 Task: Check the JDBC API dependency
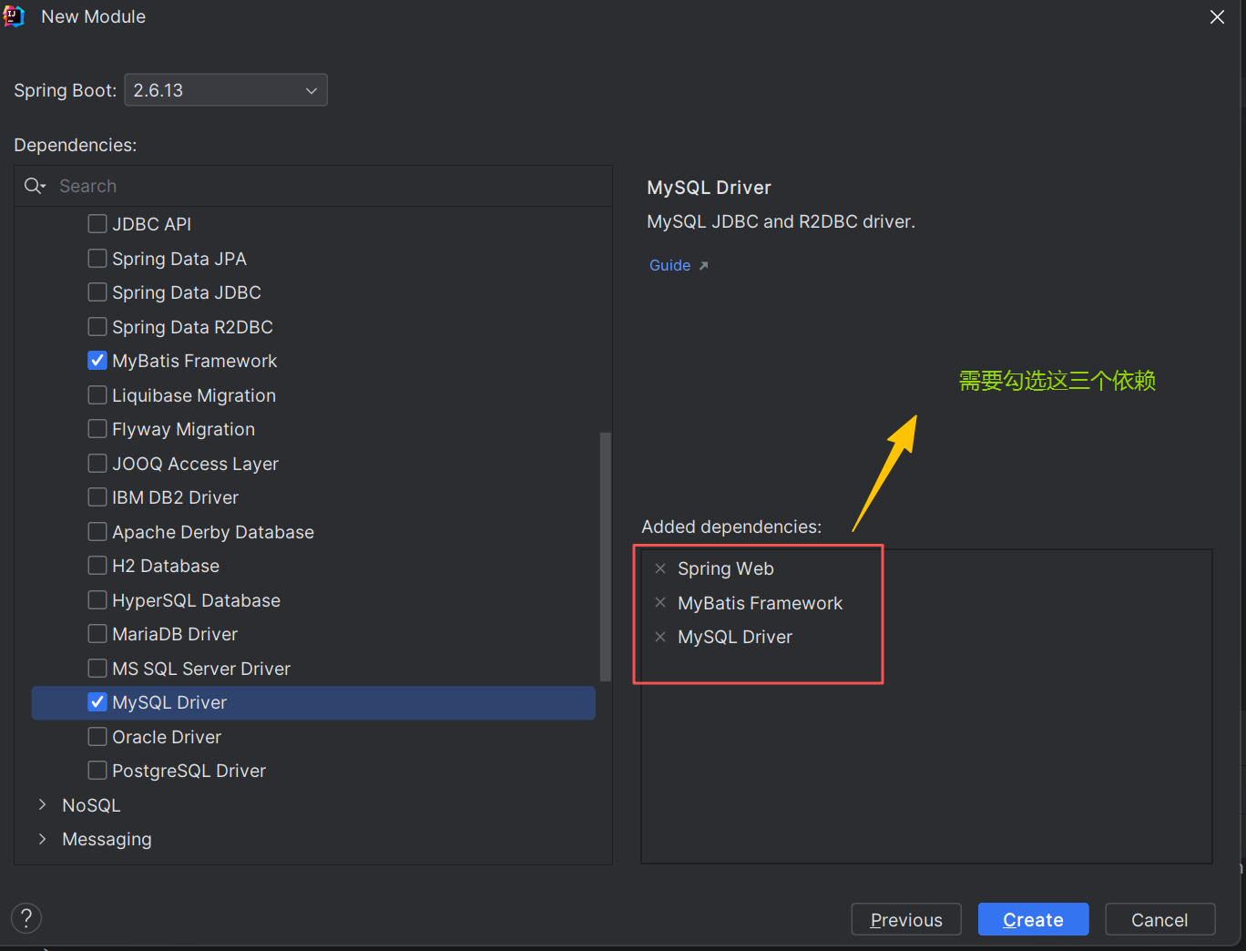tap(97, 224)
